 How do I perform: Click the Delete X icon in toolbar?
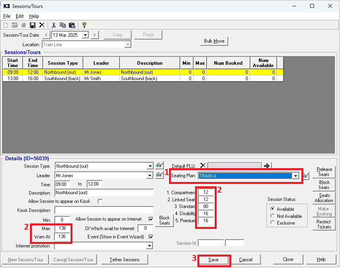point(42,25)
